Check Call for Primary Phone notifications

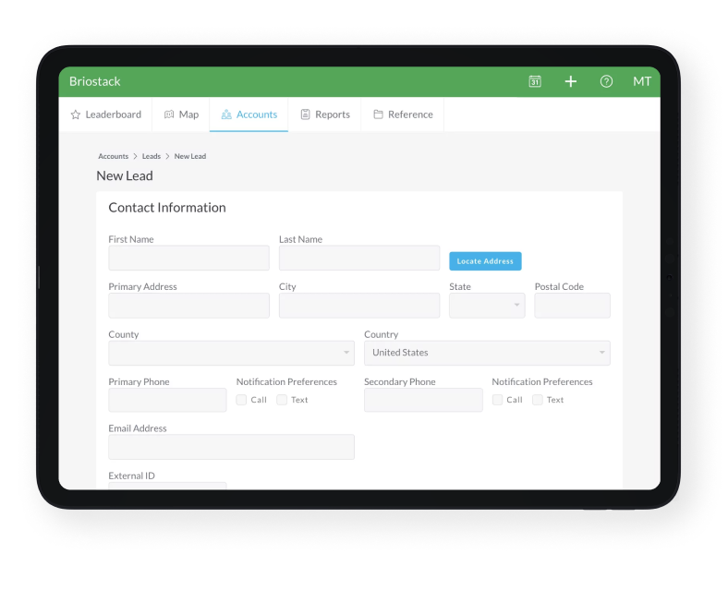point(241,400)
